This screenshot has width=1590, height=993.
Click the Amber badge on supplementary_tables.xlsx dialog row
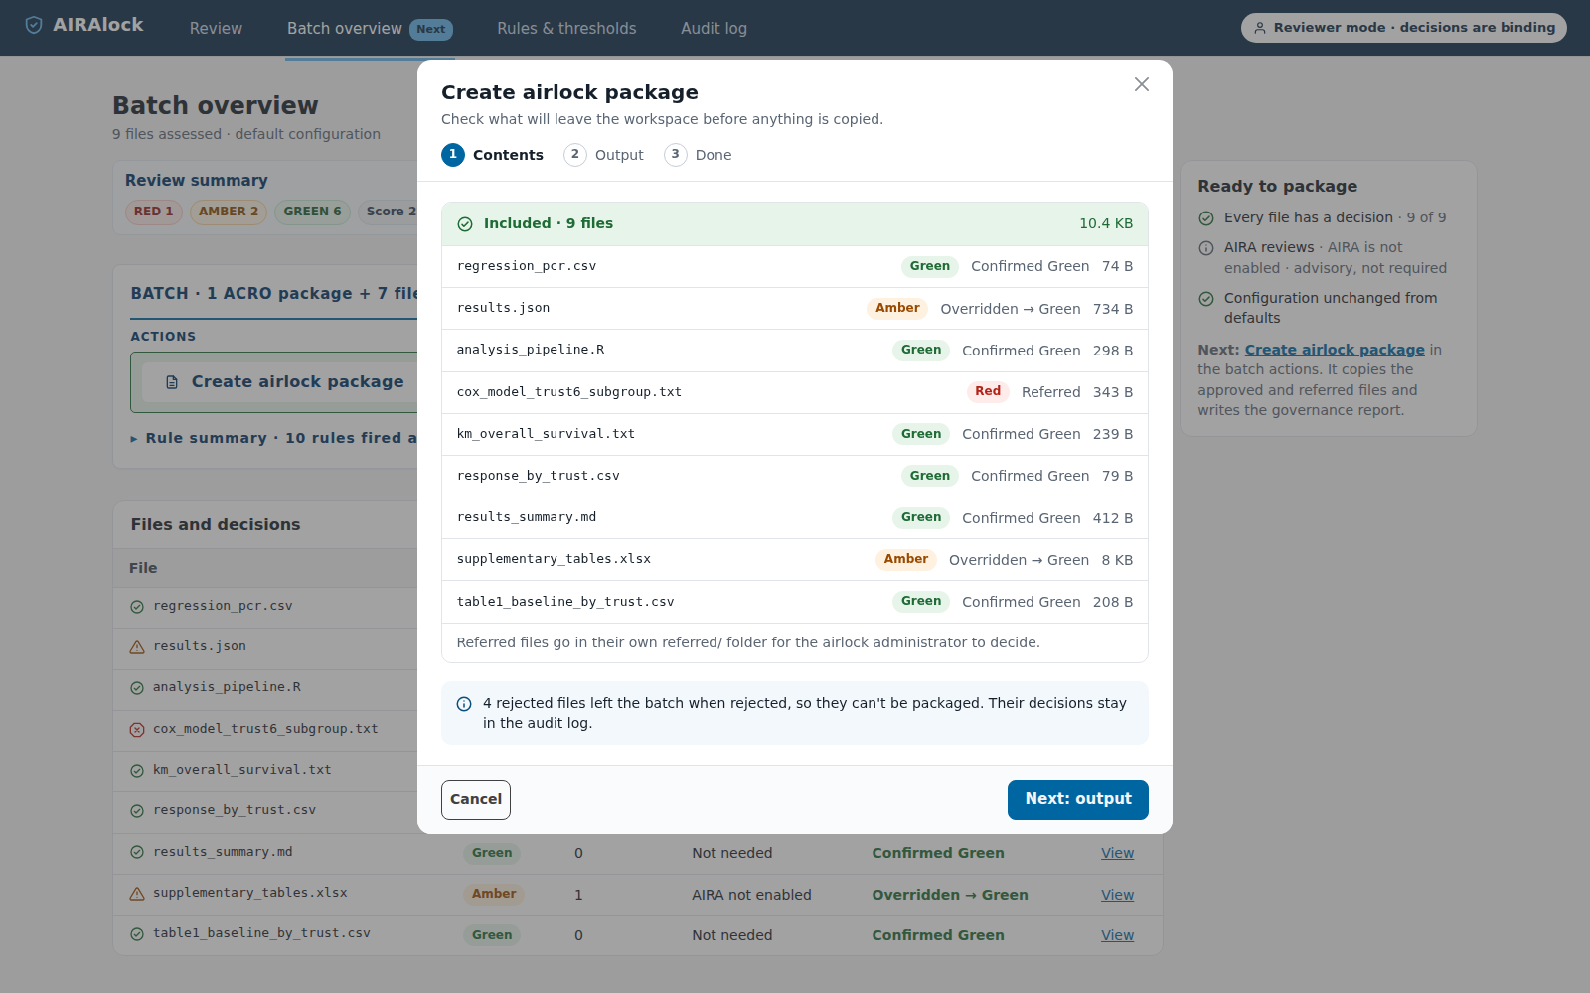(906, 559)
